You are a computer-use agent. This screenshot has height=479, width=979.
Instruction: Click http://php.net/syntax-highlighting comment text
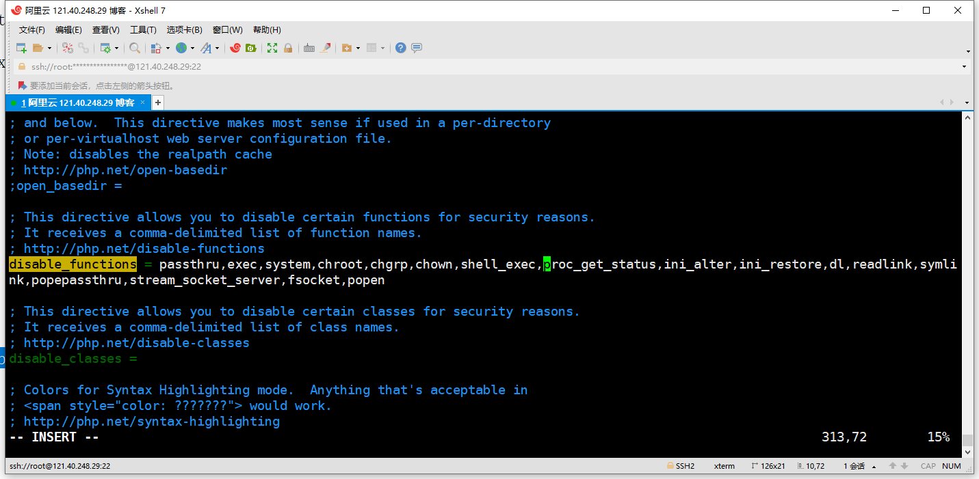[x=152, y=422]
